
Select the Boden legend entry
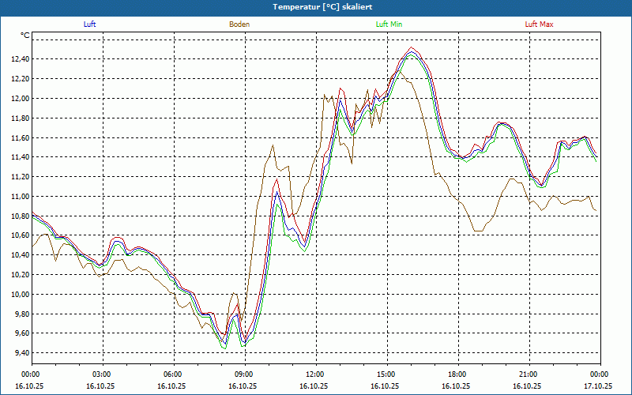(x=239, y=24)
